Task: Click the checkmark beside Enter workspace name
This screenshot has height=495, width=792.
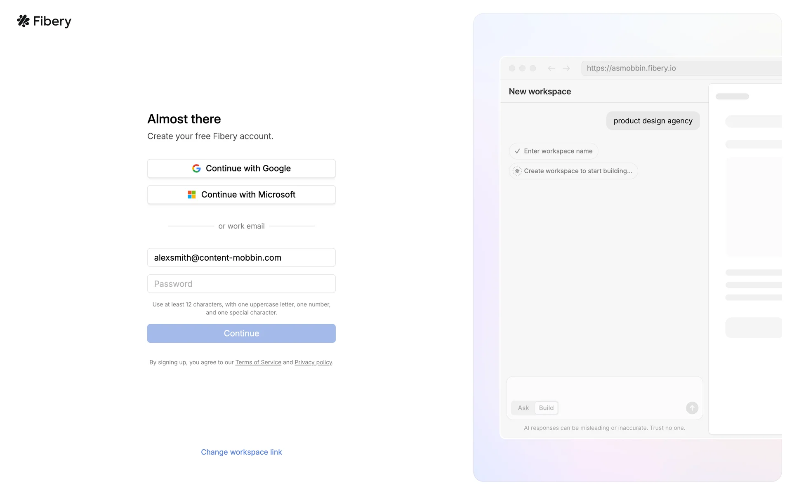Action: pos(517,151)
